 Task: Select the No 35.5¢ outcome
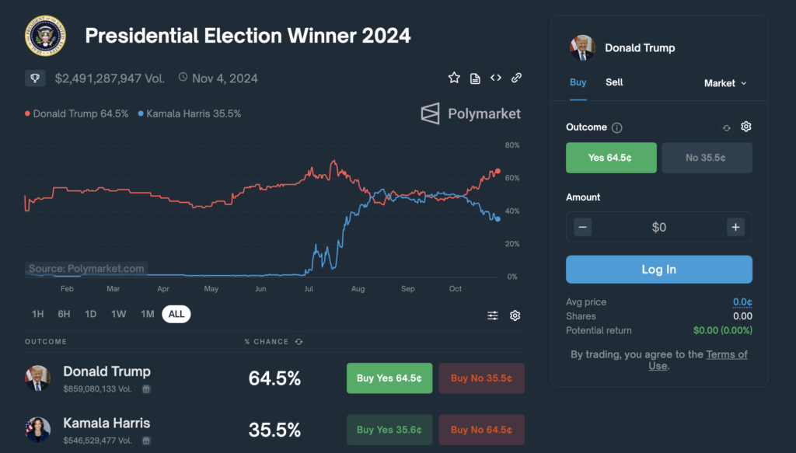click(707, 158)
